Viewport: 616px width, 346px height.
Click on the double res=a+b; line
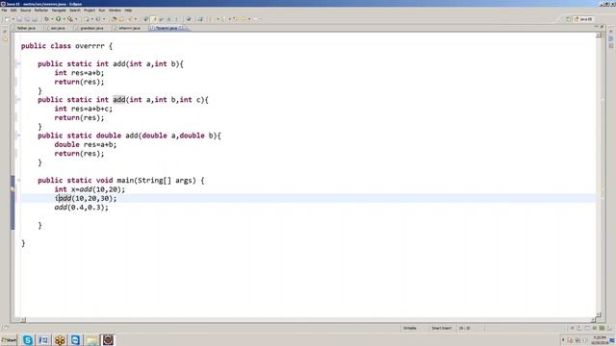point(86,144)
